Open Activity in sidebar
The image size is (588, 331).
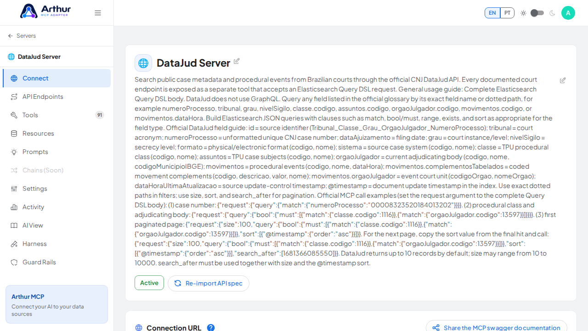pos(57,207)
